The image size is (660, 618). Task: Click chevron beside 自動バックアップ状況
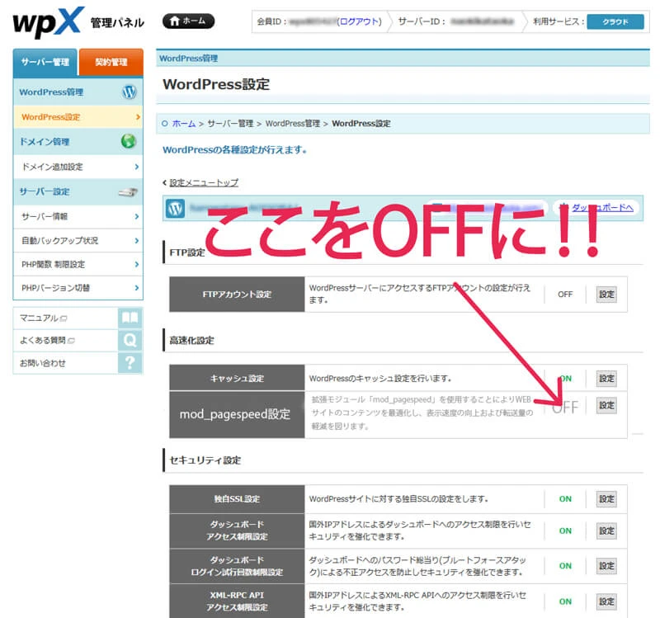[137, 240]
